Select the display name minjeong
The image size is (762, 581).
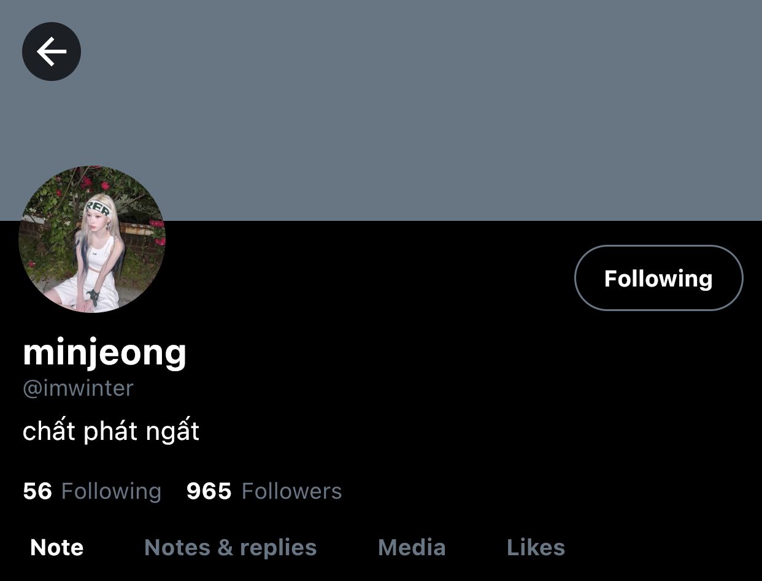pyautogui.click(x=104, y=352)
